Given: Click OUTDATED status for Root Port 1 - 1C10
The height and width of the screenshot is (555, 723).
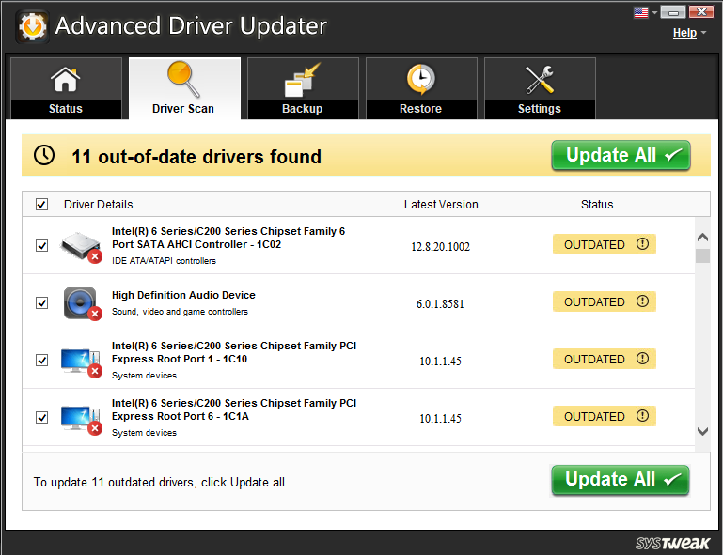Looking at the screenshot, I should point(605,359).
